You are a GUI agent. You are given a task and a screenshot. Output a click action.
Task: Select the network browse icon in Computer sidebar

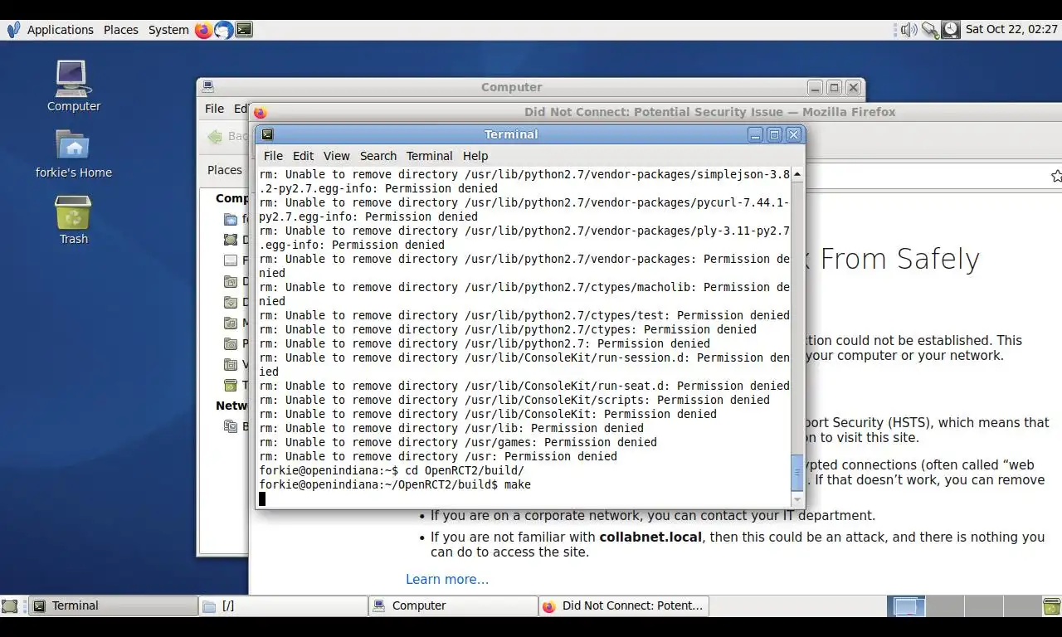click(231, 426)
